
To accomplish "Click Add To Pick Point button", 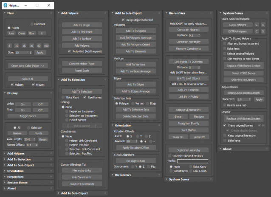I will [x=82, y=32].
